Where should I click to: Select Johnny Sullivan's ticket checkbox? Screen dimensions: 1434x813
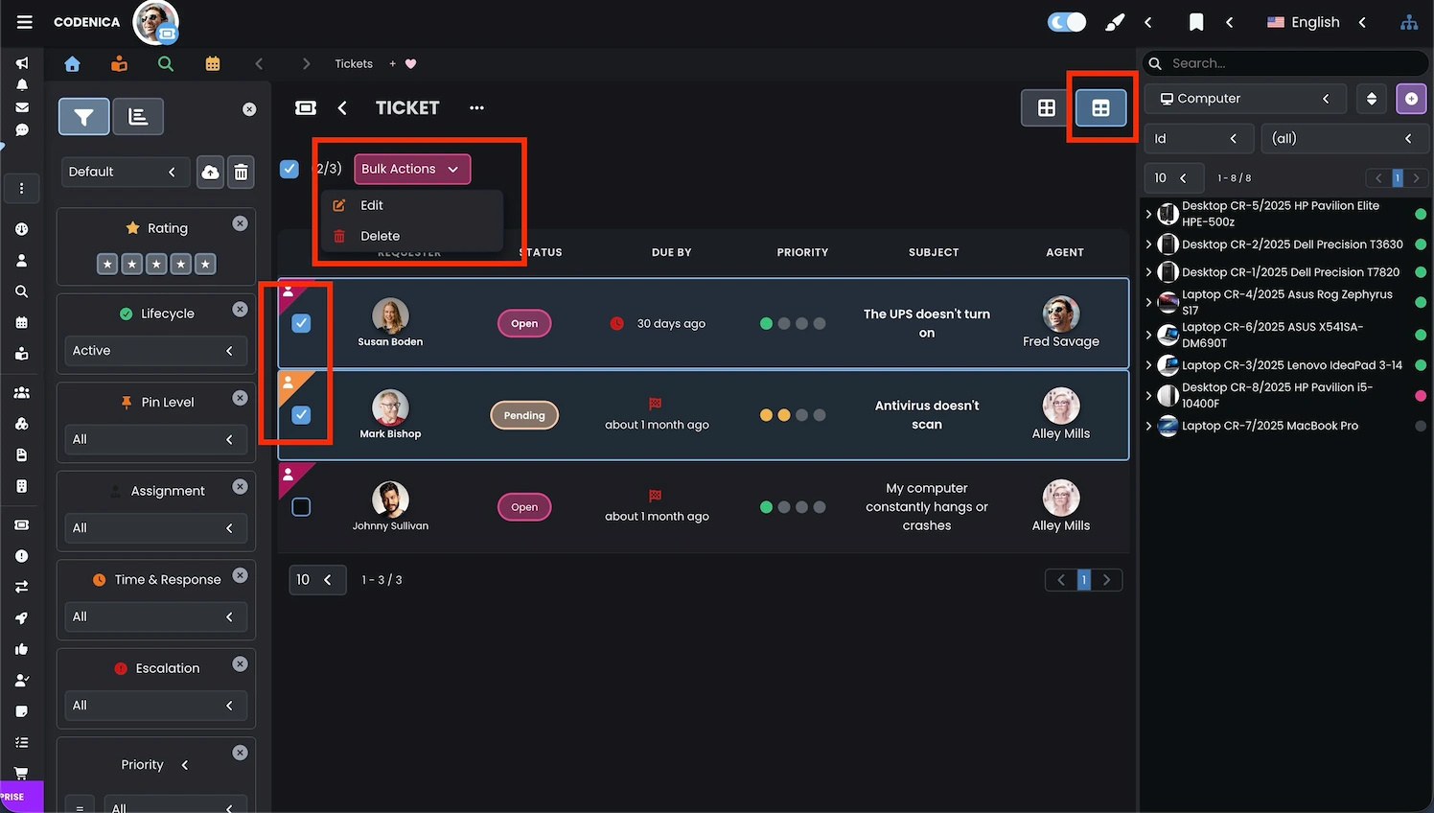tap(301, 507)
